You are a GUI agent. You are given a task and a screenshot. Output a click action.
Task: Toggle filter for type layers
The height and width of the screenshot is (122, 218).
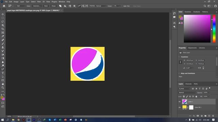point(200,88)
